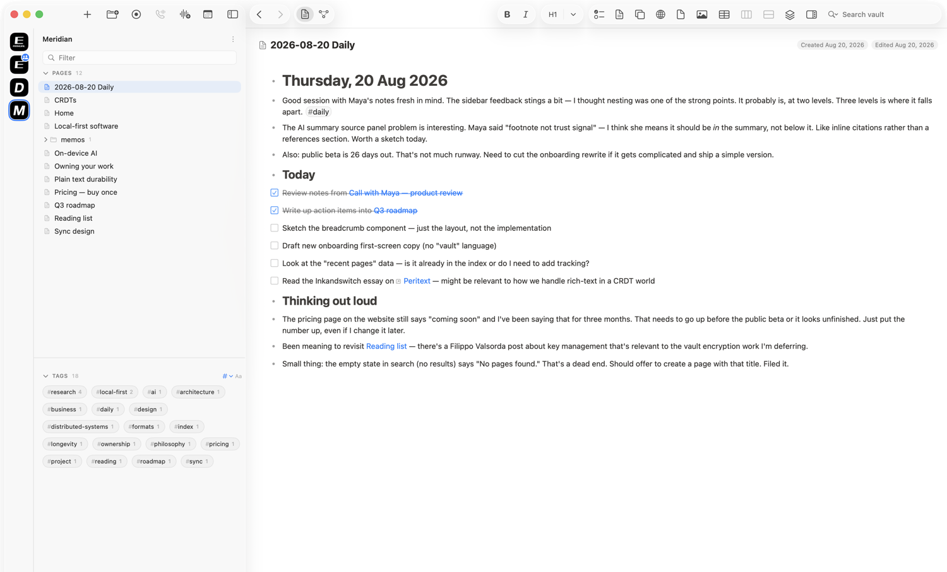Viewport: 947px width, 572px height.
Task: Uncheck Review notes from Call with Maya
Action: click(x=274, y=193)
